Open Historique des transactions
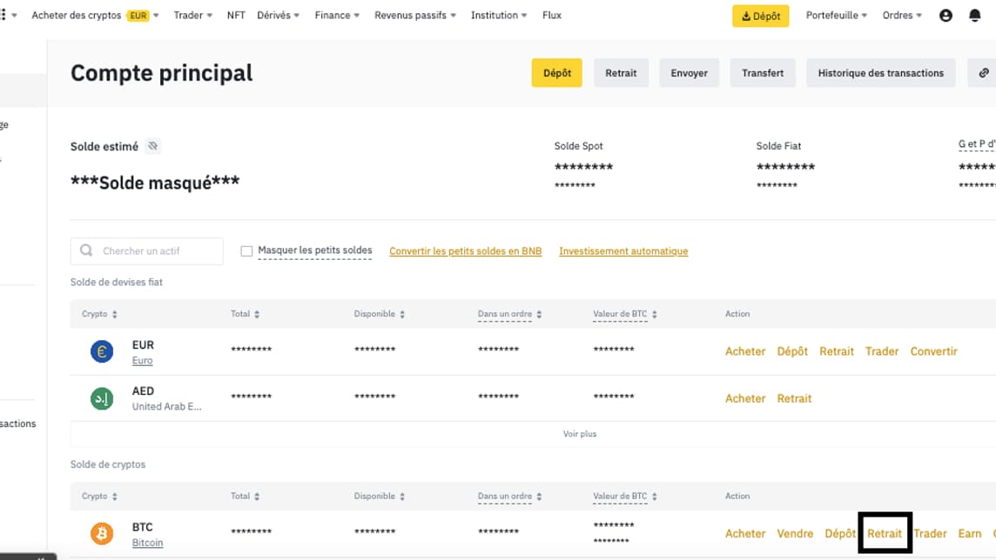This screenshot has width=996, height=560. [x=881, y=73]
